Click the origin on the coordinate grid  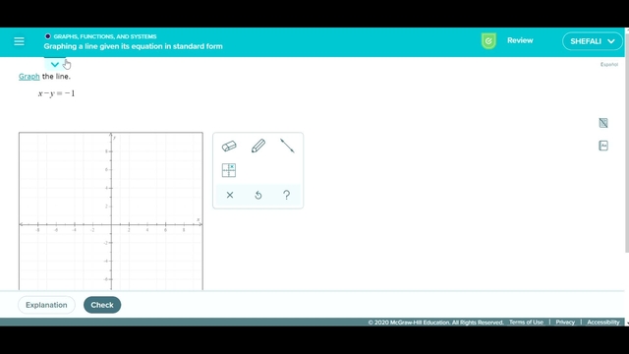tap(111, 224)
